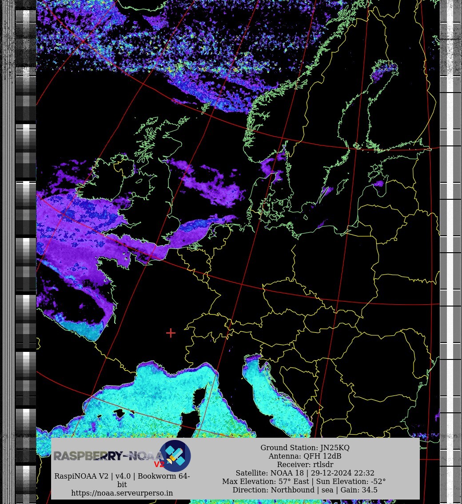This screenshot has height=504, width=462.
Task: Click the round satellite logo icon
Action: 175,456
